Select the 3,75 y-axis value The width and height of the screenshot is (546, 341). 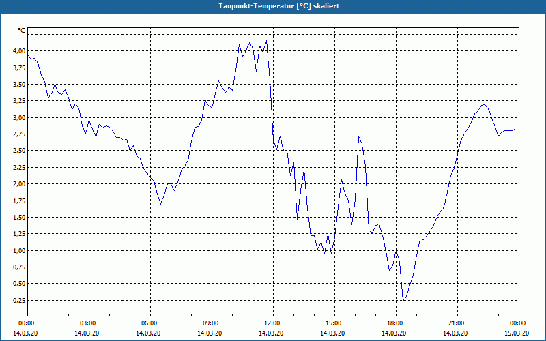point(19,68)
